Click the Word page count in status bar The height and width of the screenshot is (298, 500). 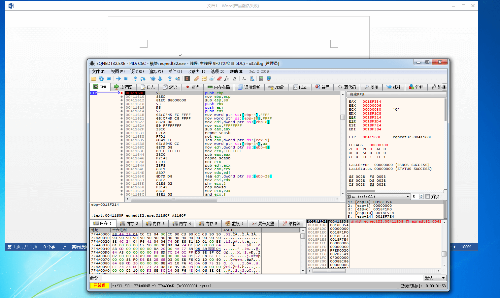point(22,247)
